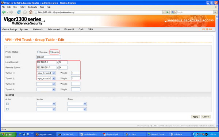This screenshot has width=219, height=137.
Task: Open the Firefox File menu
Action: [x=3, y=7]
